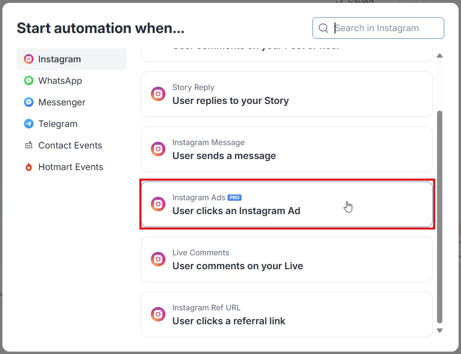Open Contact Events triggers
This screenshot has width=461, height=354.
pyautogui.click(x=71, y=146)
